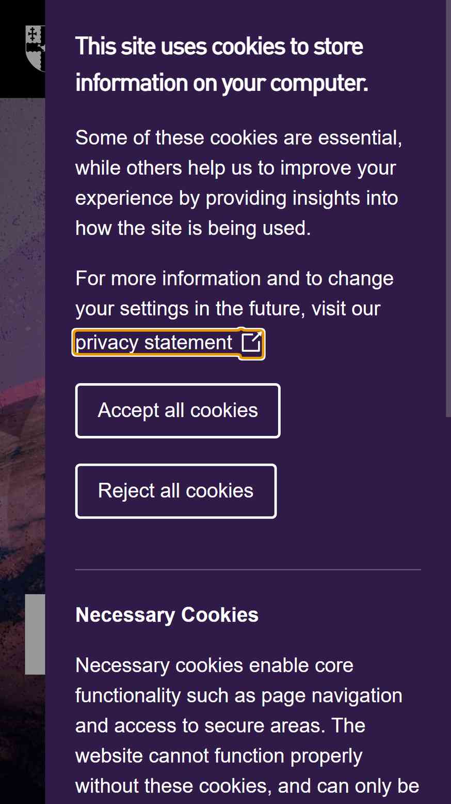Viewport: 451px width, 804px height.
Task: Click the shield crest logo in header
Action: tap(35, 48)
